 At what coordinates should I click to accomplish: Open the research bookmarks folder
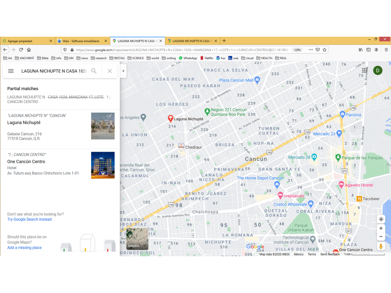[x=99, y=58]
